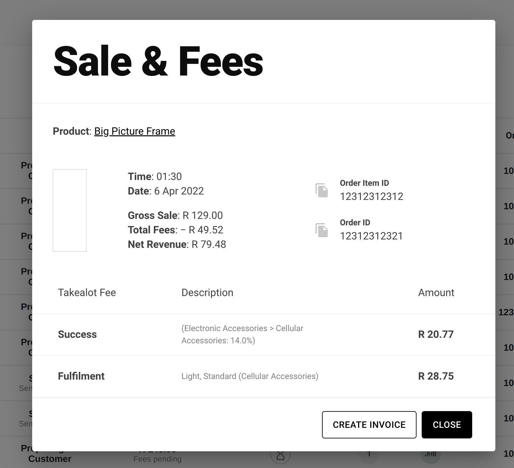
Task: Select the Fulfilment fee row label
Action: tap(81, 376)
